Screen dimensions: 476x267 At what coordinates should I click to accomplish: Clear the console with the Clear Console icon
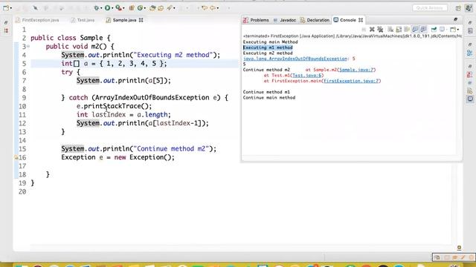point(390,30)
